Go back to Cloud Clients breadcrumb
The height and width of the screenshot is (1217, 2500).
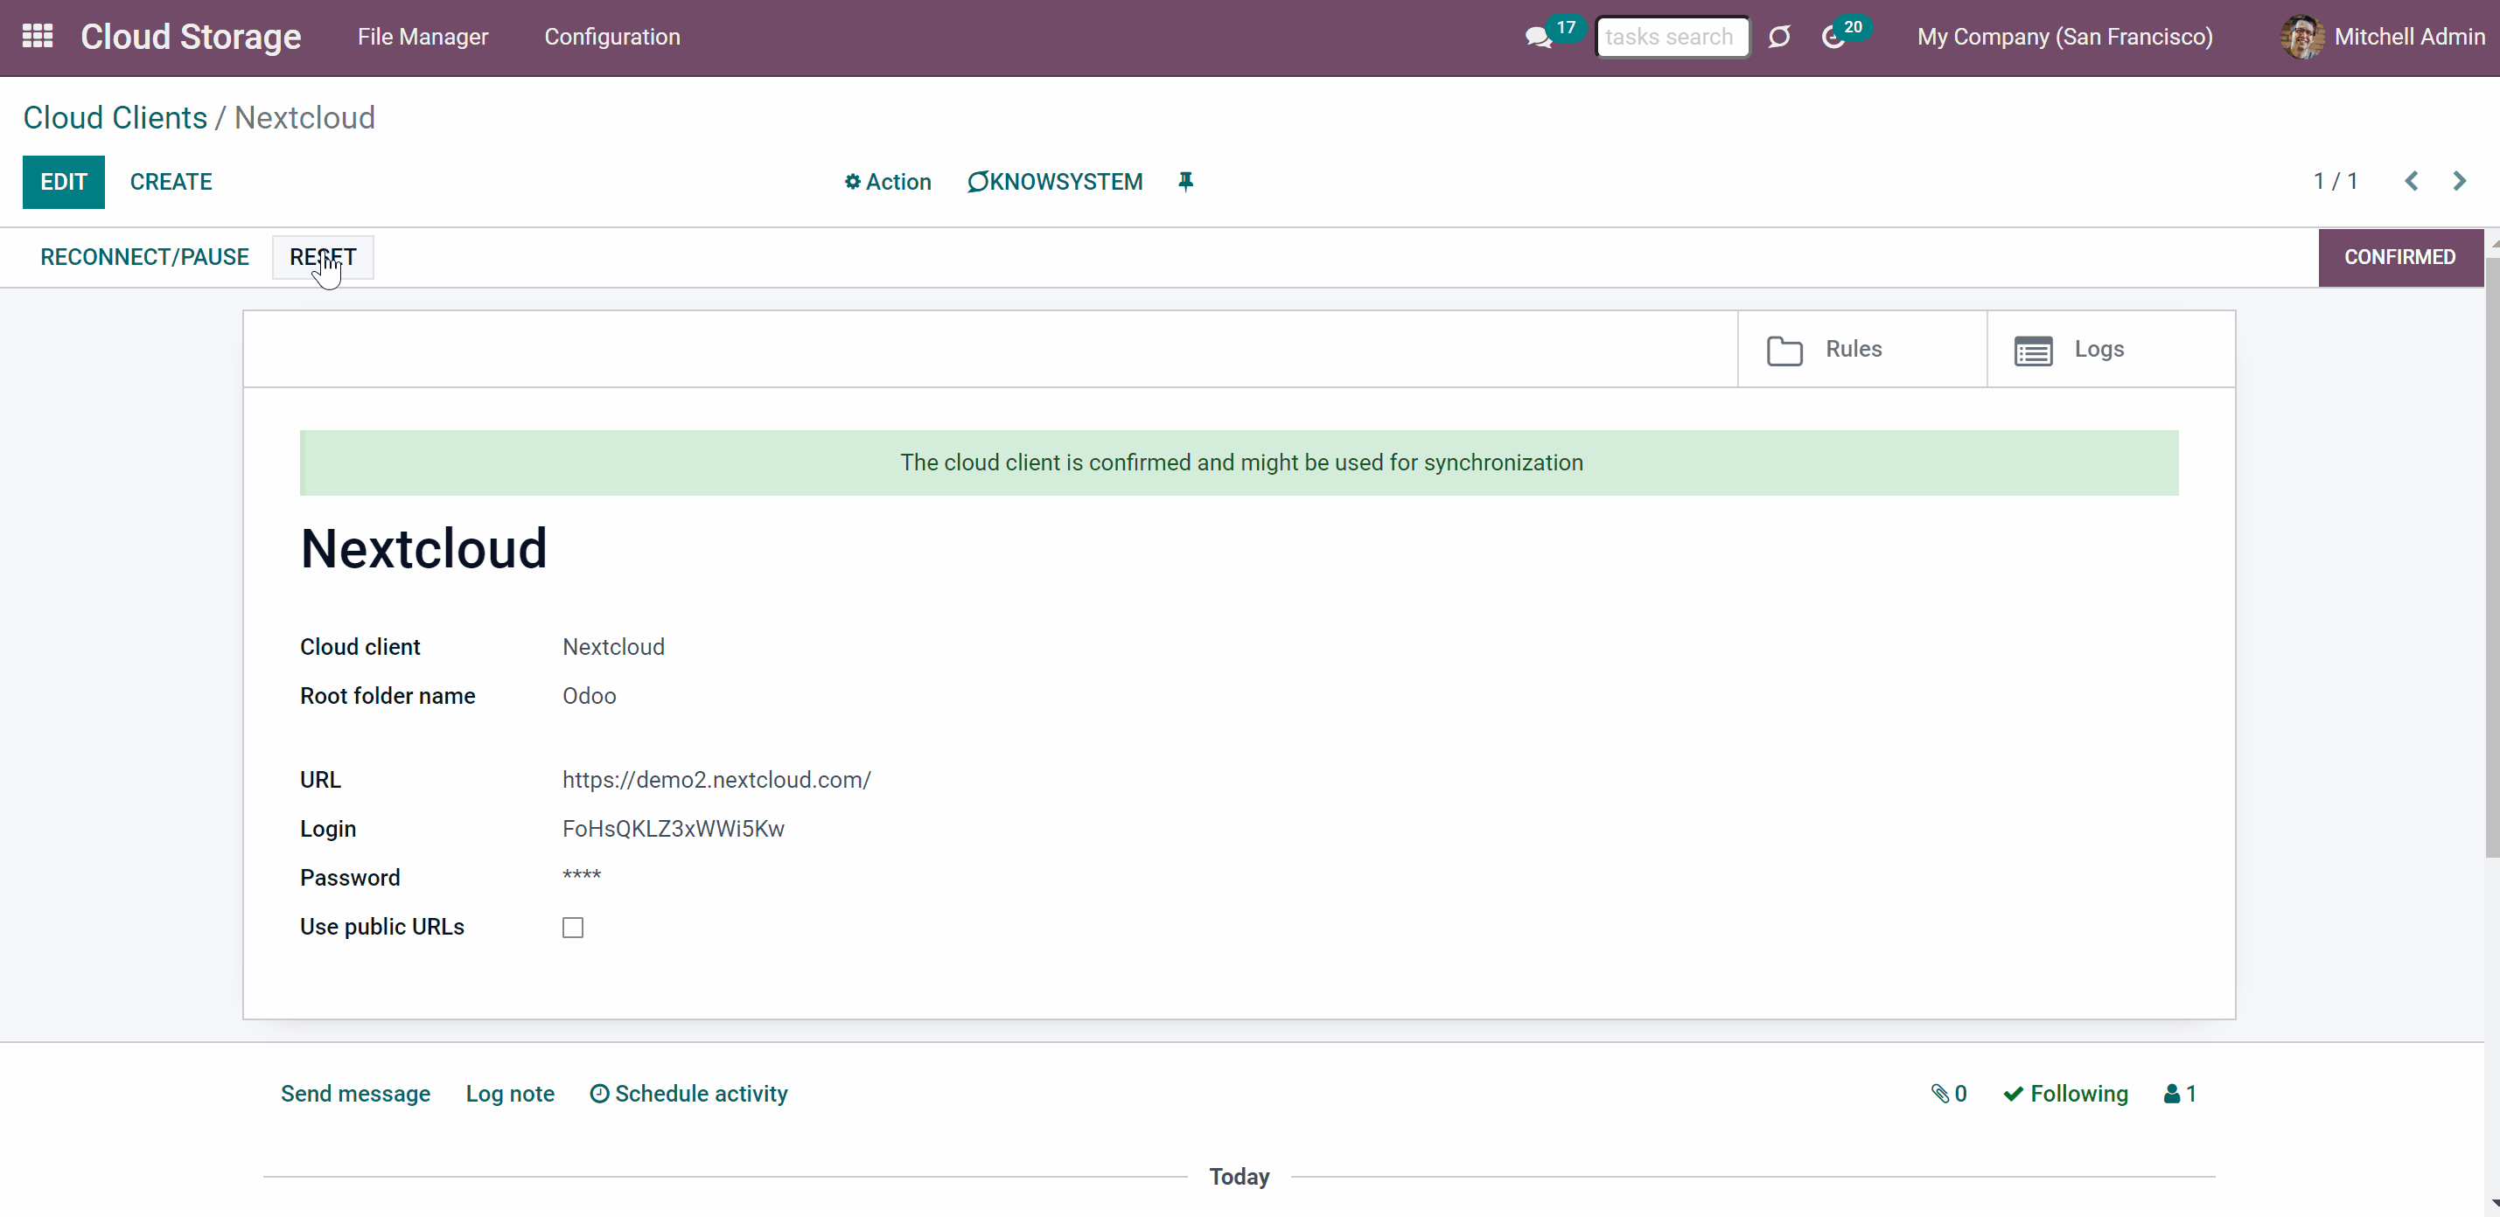pos(115,117)
